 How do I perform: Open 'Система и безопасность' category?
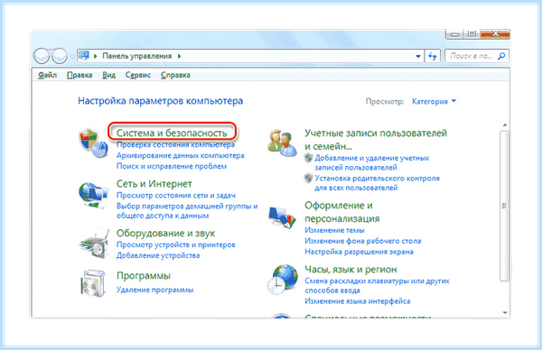172,133
